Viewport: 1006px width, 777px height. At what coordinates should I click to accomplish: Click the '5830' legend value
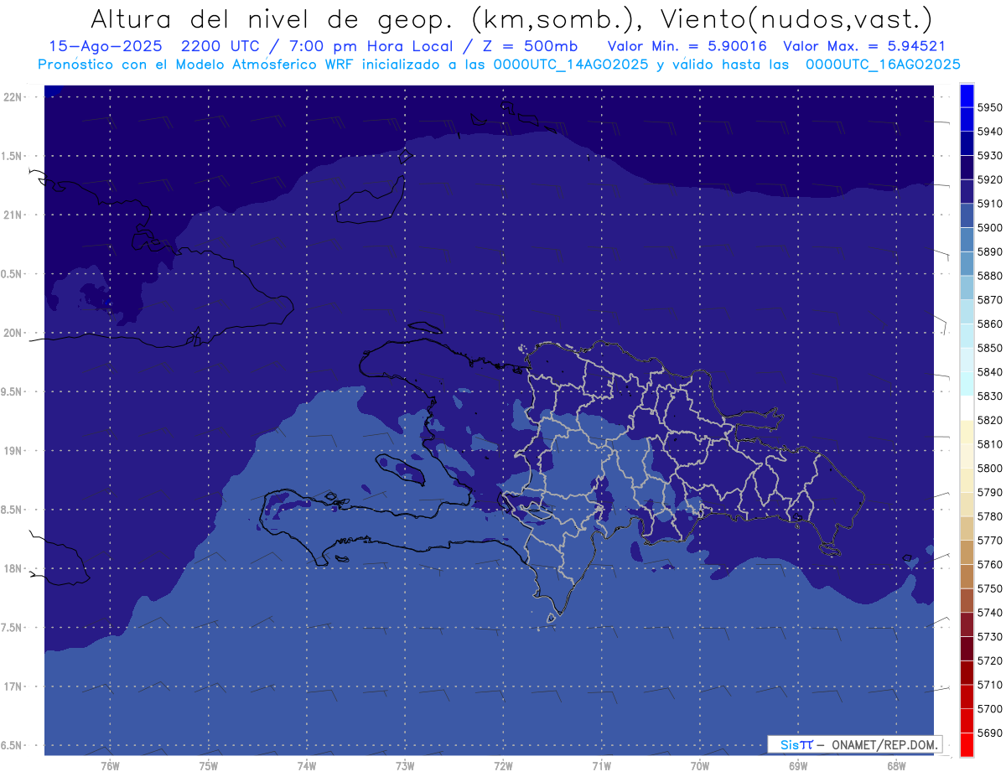tap(989, 396)
